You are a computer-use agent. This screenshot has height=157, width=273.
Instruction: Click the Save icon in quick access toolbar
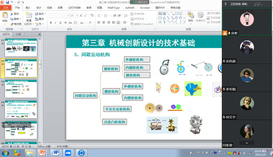click(7, 2)
